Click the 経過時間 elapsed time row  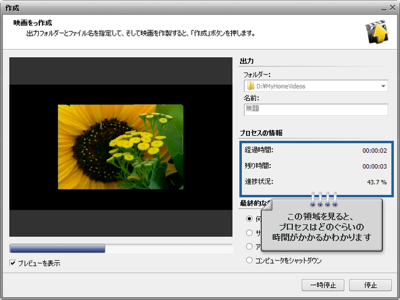314,149
